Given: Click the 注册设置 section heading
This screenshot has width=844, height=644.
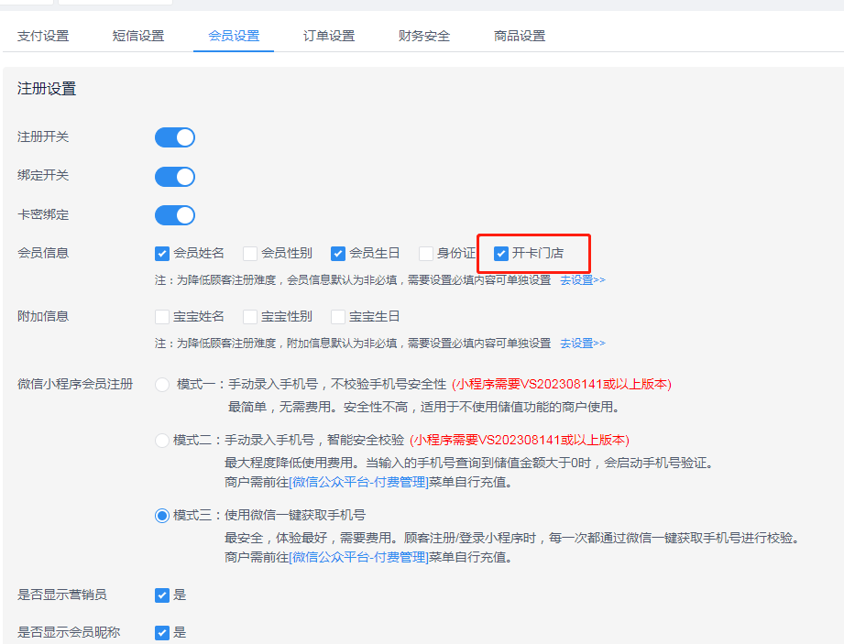Looking at the screenshot, I should coord(47,89).
